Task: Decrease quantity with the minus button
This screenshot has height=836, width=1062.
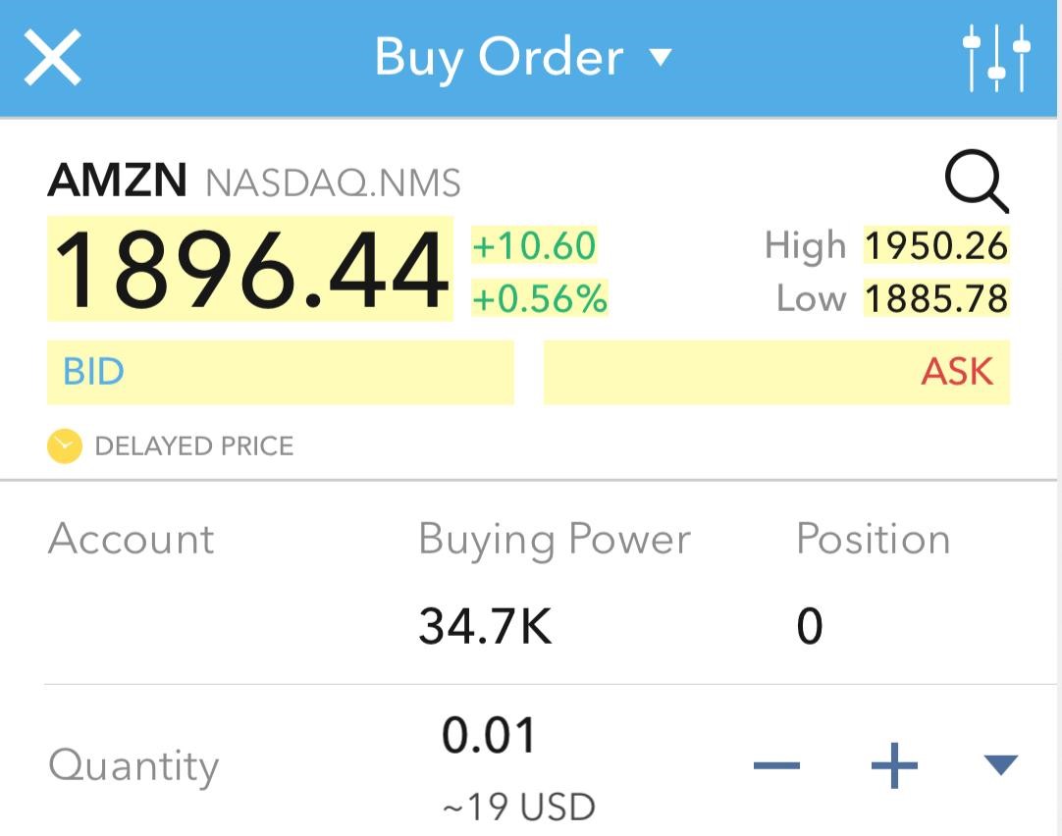Action: pos(777,765)
